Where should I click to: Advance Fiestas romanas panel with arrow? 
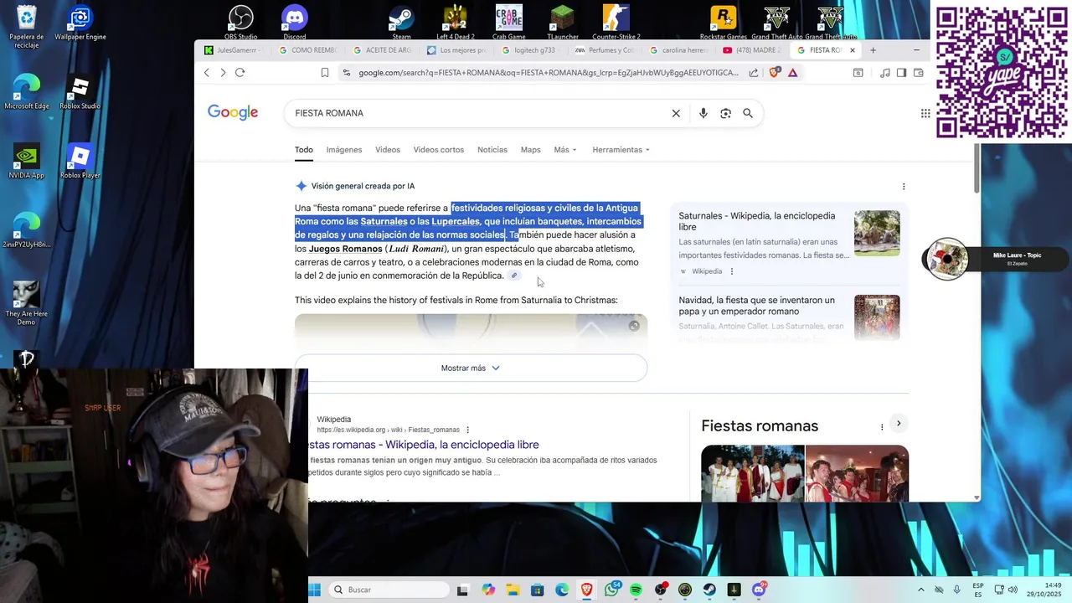pyautogui.click(x=898, y=424)
